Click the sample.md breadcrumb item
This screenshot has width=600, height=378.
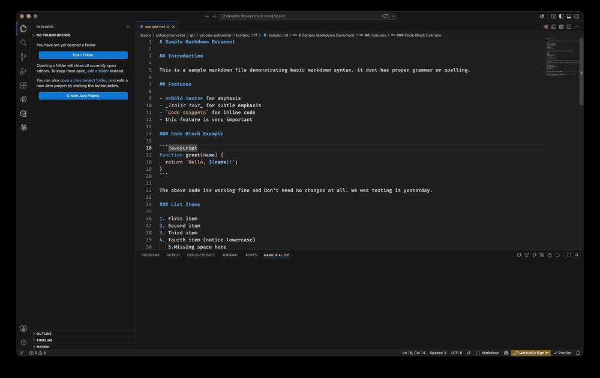[x=275, y=35]
